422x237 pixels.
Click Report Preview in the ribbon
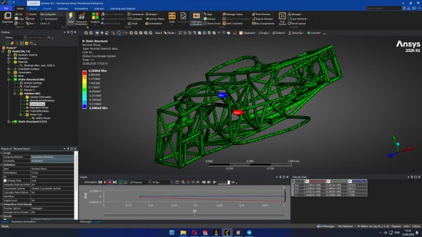(x=262, y=19)
